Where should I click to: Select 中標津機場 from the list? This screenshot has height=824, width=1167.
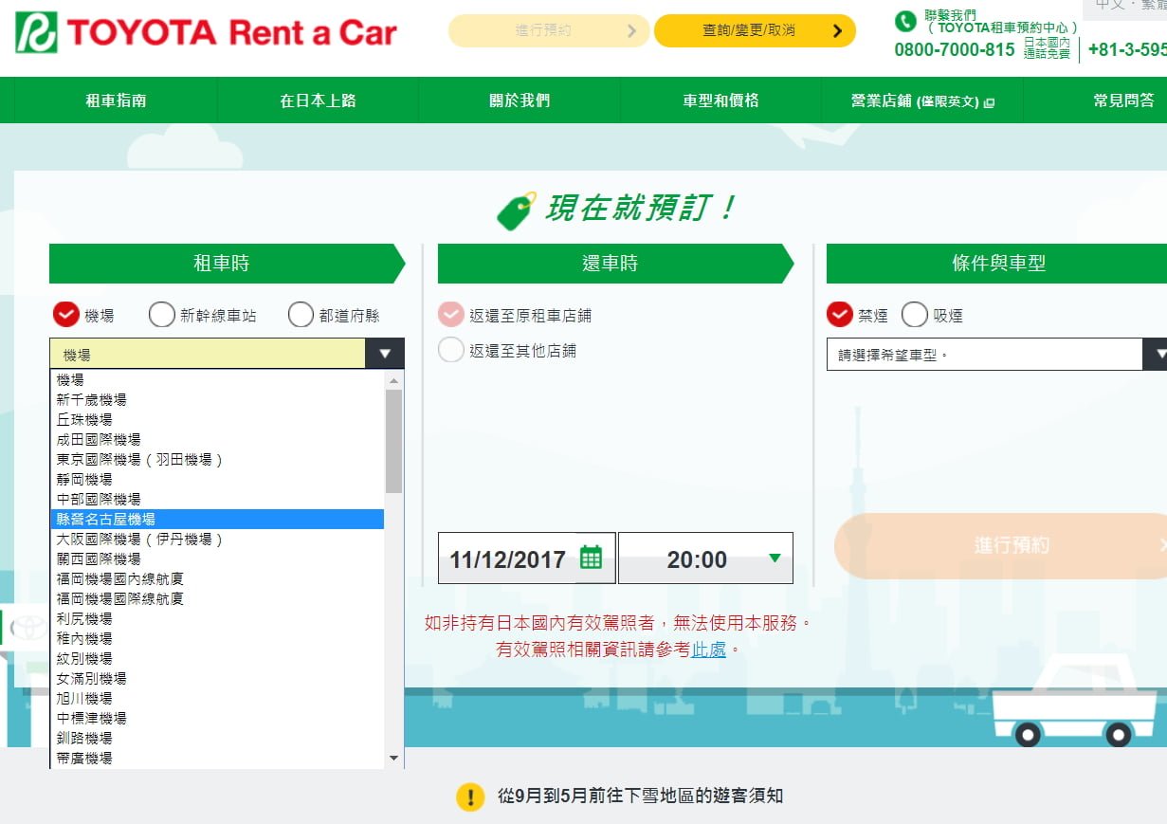coord(217,719)
